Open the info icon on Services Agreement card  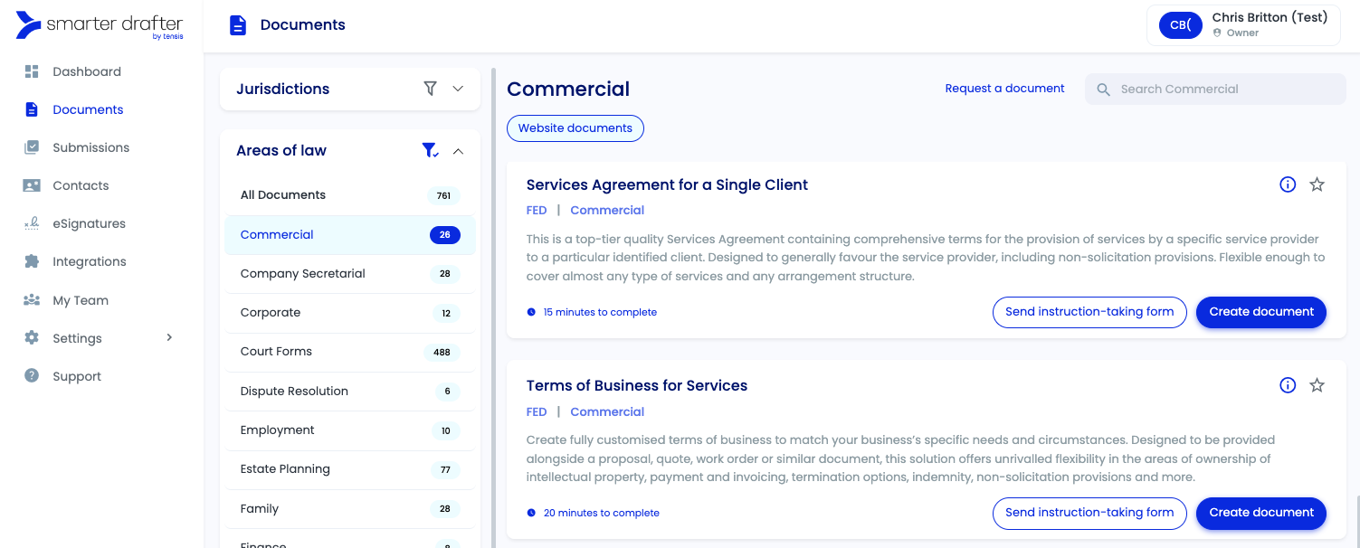coord(1288,184)
